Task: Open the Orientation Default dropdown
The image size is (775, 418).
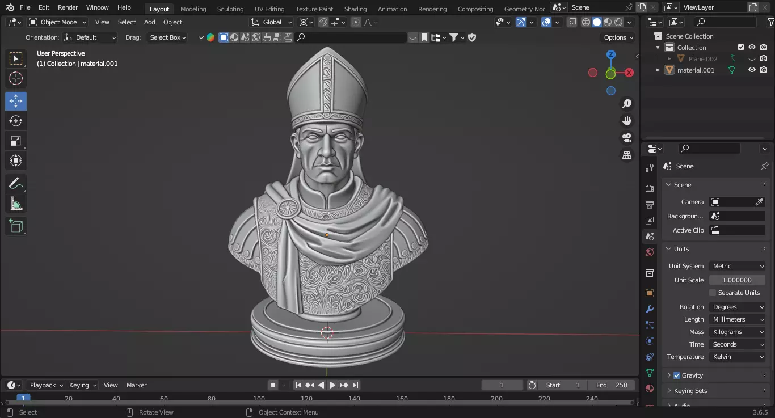Action: tap(90, 37)
